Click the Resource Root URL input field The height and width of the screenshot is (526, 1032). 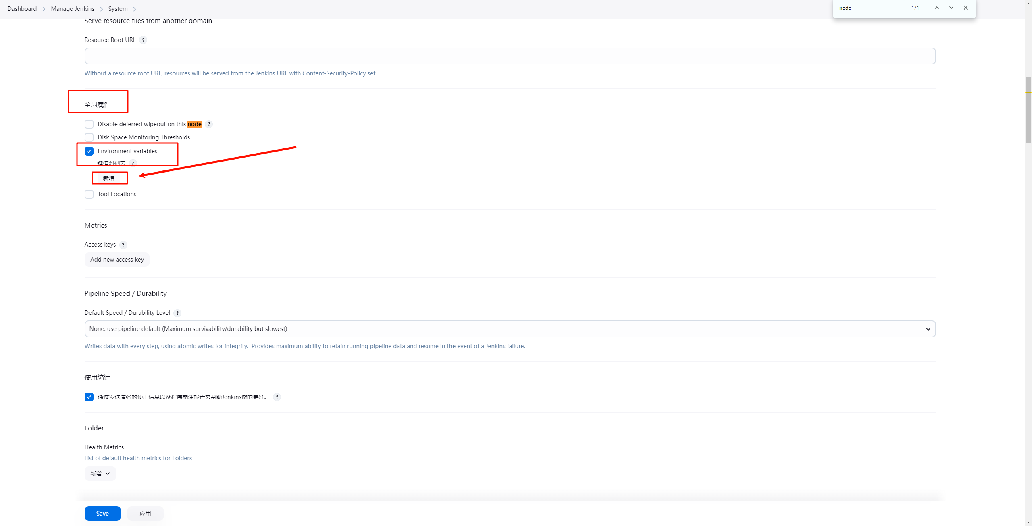click(x=510, y=56)
